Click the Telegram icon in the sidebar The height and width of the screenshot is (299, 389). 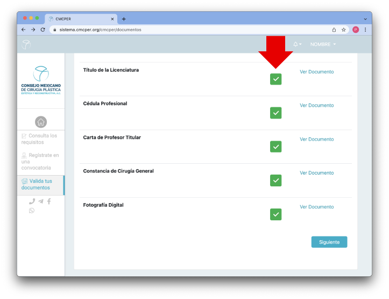coord(40,201)
